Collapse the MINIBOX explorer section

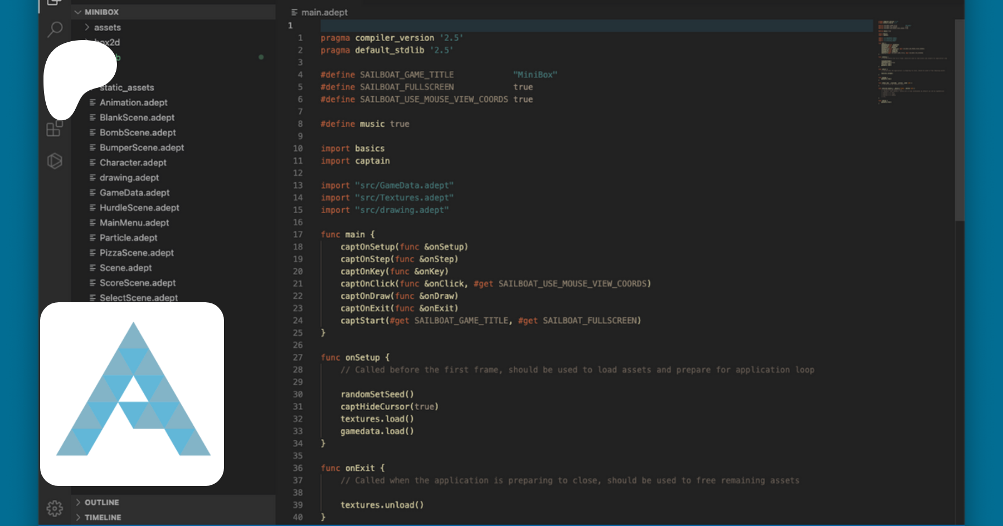click(x=101, y=12)
